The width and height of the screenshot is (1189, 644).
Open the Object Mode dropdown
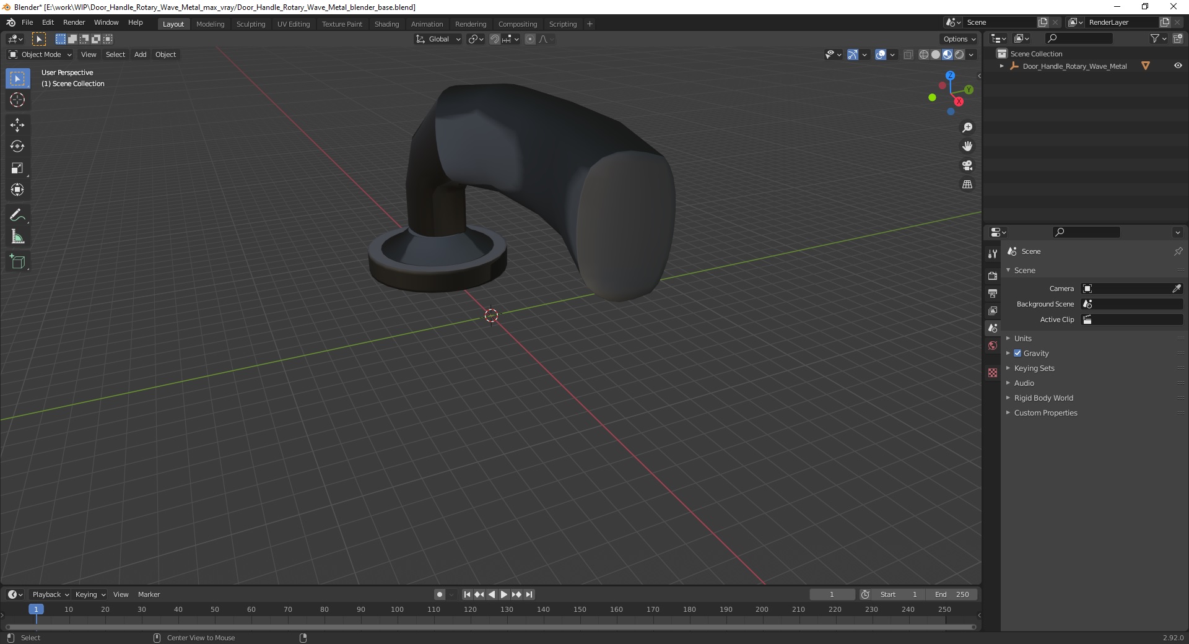[x=40, y=54]
